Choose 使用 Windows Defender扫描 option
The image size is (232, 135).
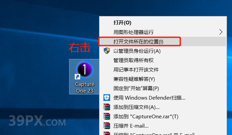pos(163,98)
